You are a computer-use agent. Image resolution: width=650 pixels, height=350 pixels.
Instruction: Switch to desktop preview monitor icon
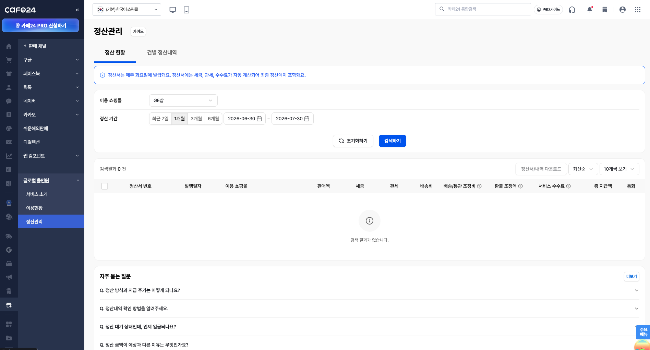pos(173,10)
